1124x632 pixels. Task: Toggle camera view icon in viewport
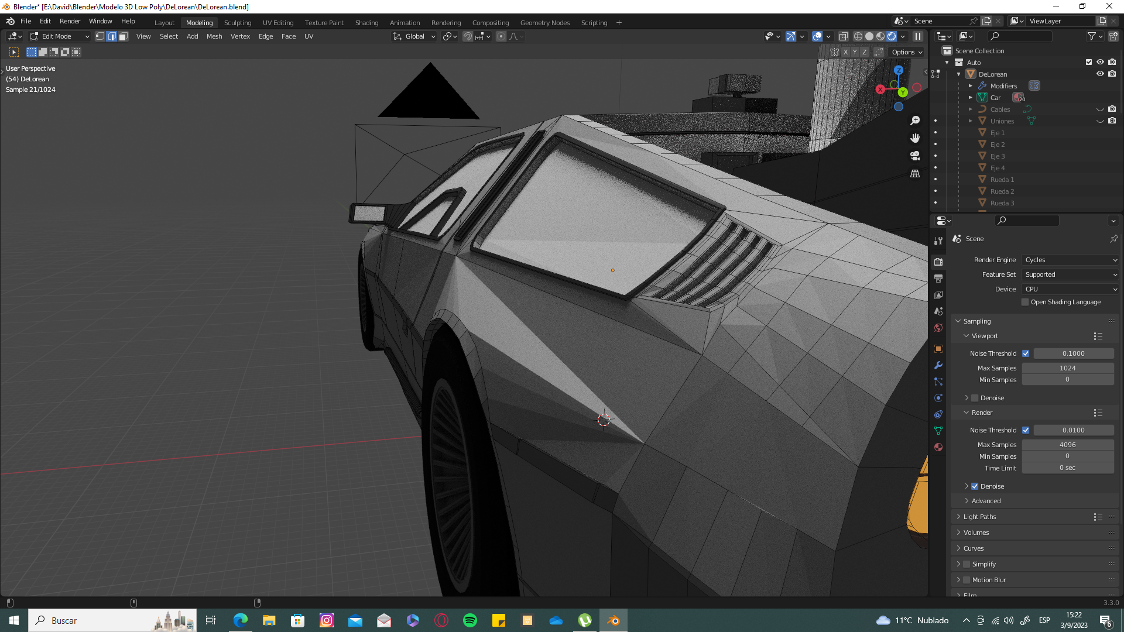pyautogui.click(x=915, y=156)
